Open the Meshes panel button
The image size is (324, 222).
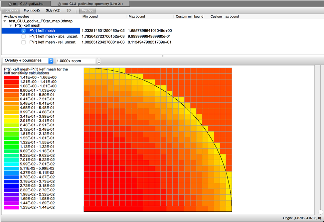[87, 10]
